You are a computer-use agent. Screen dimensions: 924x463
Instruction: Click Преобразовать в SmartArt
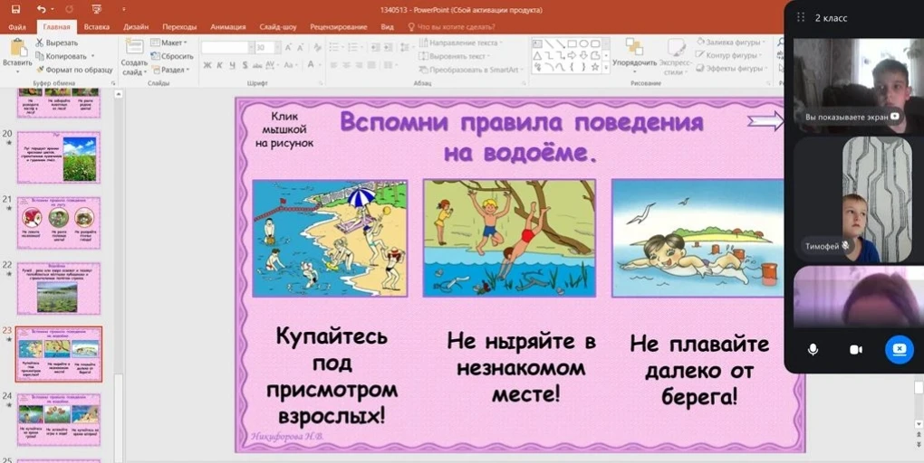coord(472,70)
